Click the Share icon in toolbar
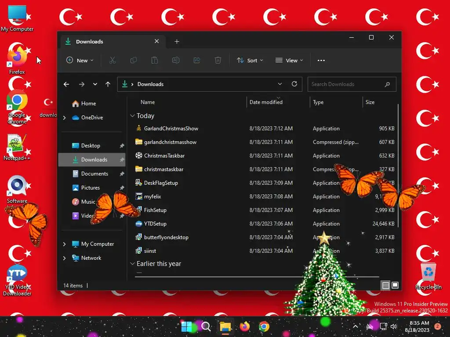 point(197,61)
